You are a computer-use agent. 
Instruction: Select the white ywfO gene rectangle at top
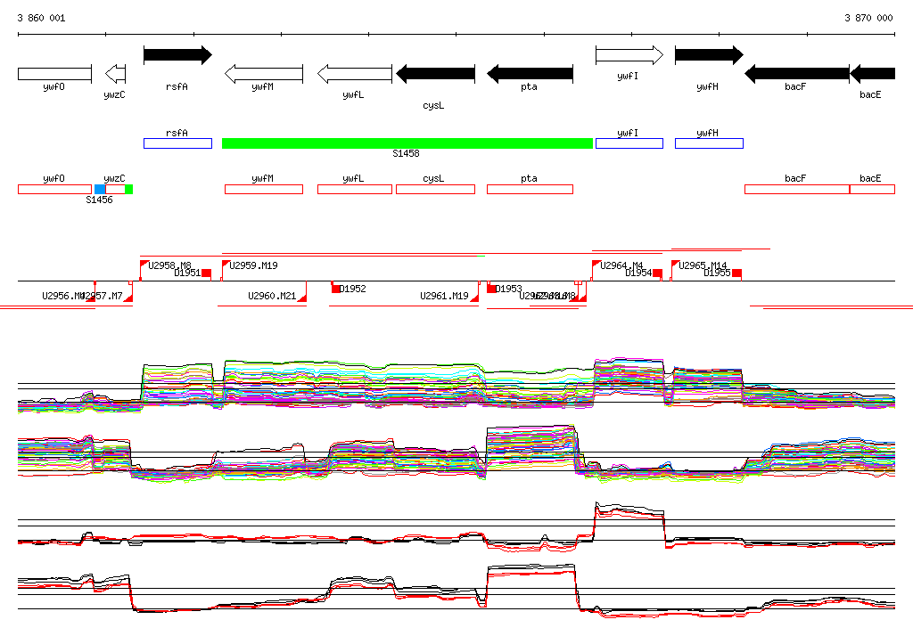click(54, 74)
